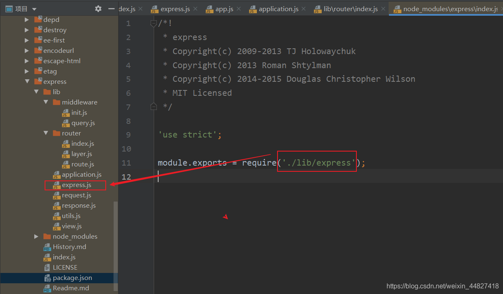The height and width of the screenshot is (294, 503).
Task: Close the express.js editor tab
Action: [x=195, y=9]
